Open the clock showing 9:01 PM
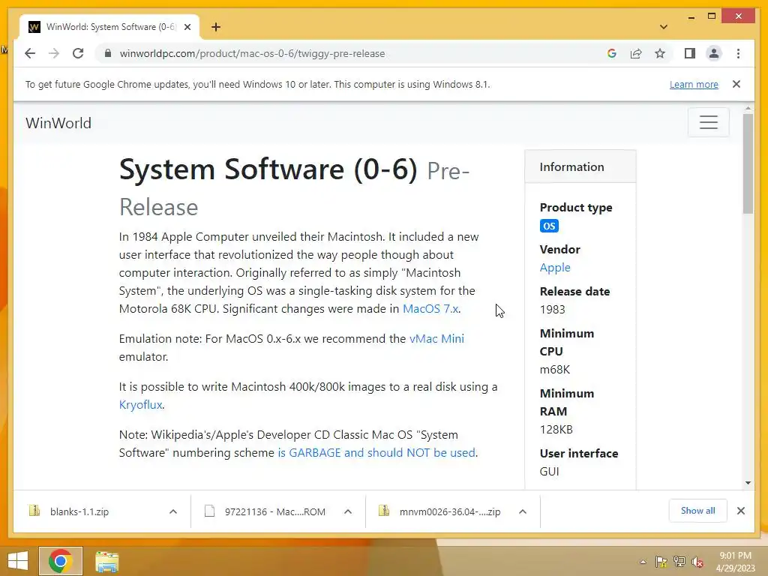This screenshot has width=768, height=576. pos(736,562)
